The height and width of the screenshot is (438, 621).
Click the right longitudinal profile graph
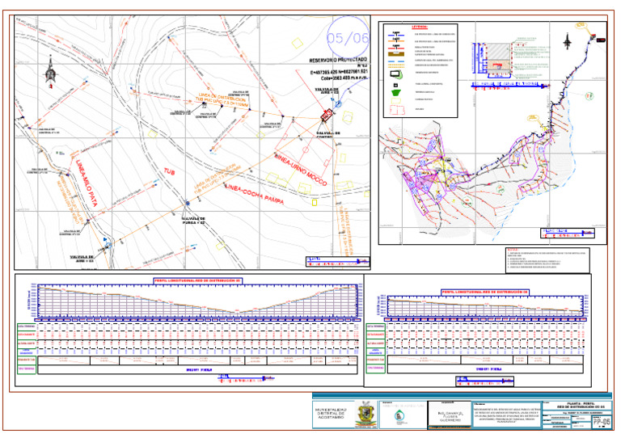[485, 306]
